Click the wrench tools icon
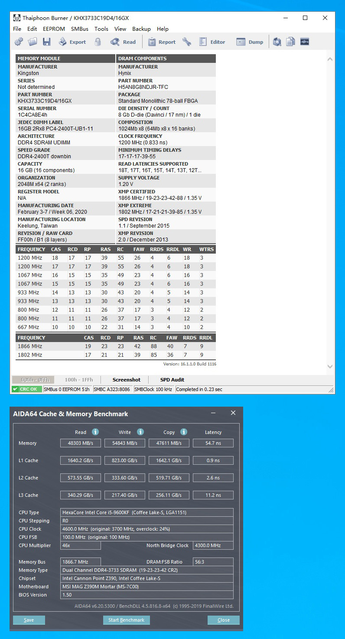This screenshot has height=639, width=345. (187, 42)
